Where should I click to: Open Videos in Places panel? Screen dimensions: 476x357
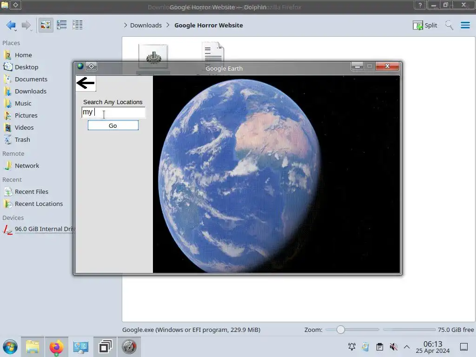click(x=24, y=128)
